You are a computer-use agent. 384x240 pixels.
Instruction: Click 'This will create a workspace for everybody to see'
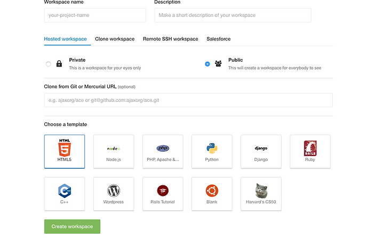(275, 68)
